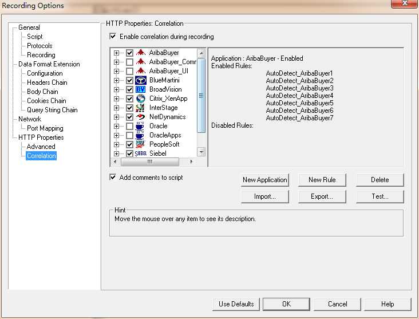Click the Test... button
The width and height of the screenshot is (419, 319).
point(380,196)
